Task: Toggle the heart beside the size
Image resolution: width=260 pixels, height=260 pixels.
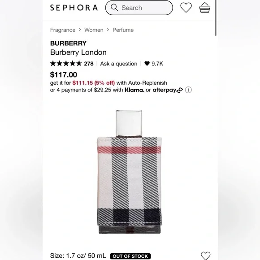Action: point(205,256)
